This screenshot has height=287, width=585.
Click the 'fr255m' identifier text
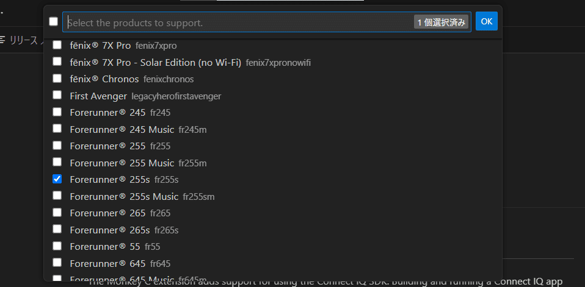click(192, 163)
